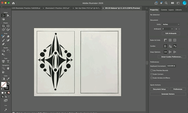Switch to Illustrator2-Practice-2023.ai tab
The height and width of the screenshot is (113, 188).
tap(58, 8)
